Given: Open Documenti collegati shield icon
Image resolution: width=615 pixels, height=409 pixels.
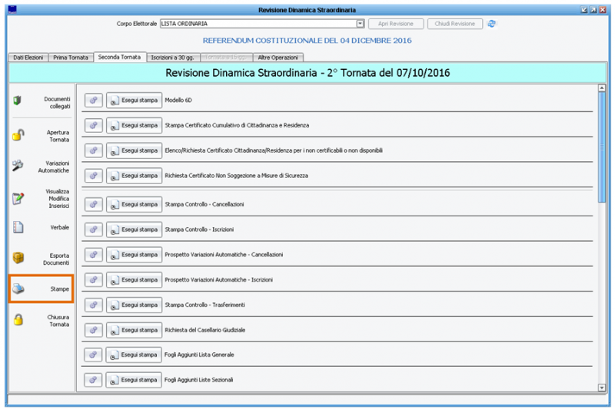Looking at the screenshot, I should pos(17,101).
